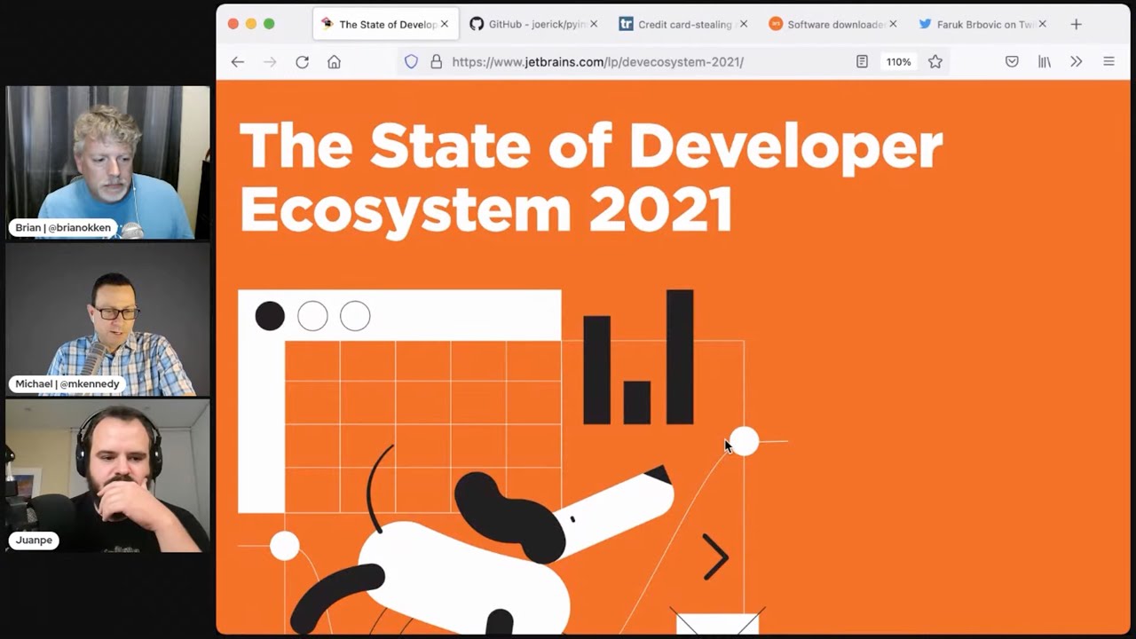The width and height of the screenshot is (1136, 639).
Task: Minimize the browser window yellow button
Action: (251, 24)
